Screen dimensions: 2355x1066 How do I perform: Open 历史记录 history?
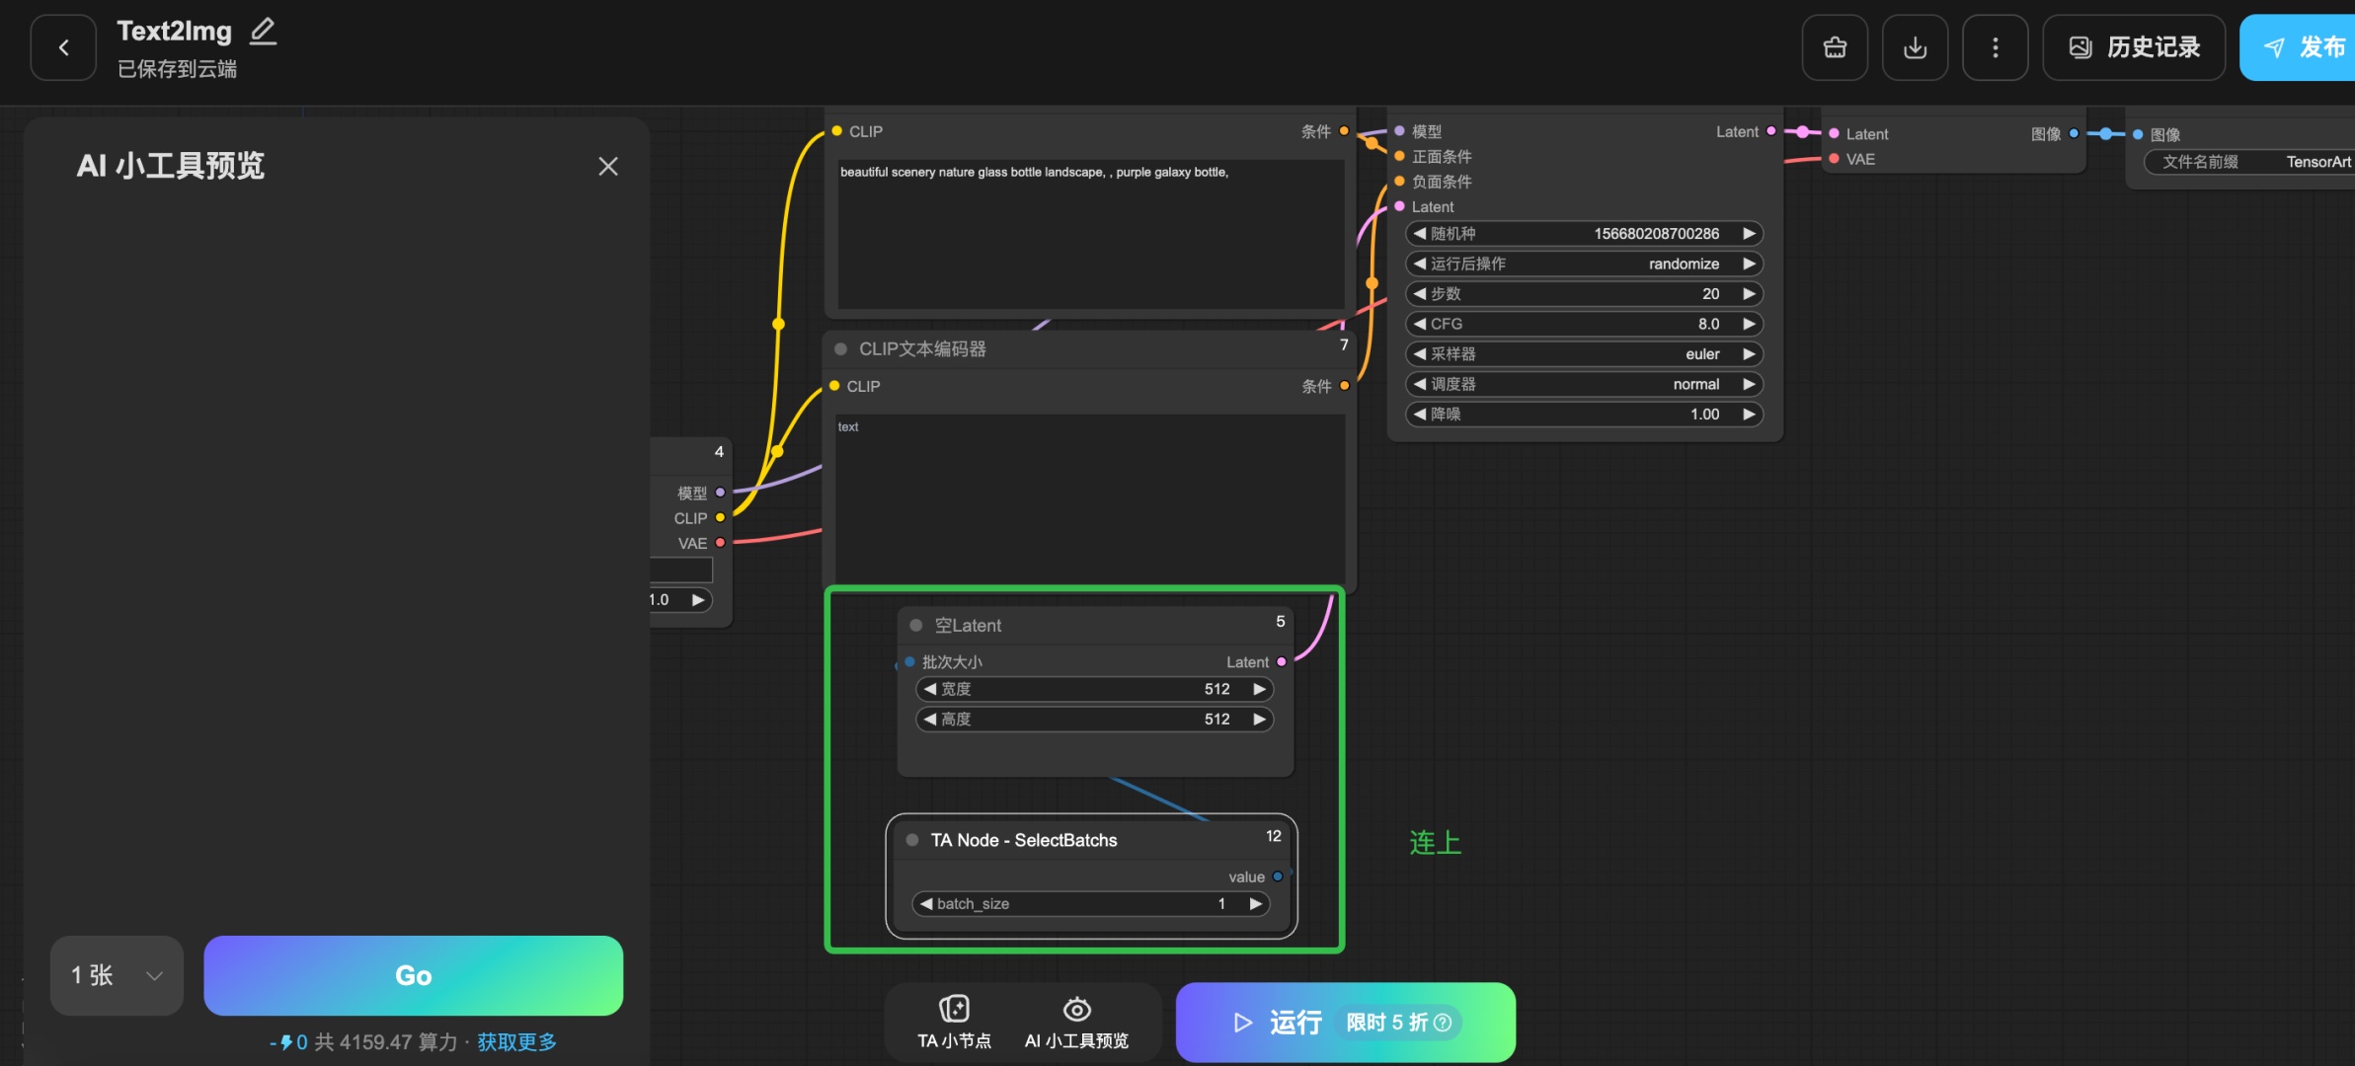click(x=2133, y=47)
